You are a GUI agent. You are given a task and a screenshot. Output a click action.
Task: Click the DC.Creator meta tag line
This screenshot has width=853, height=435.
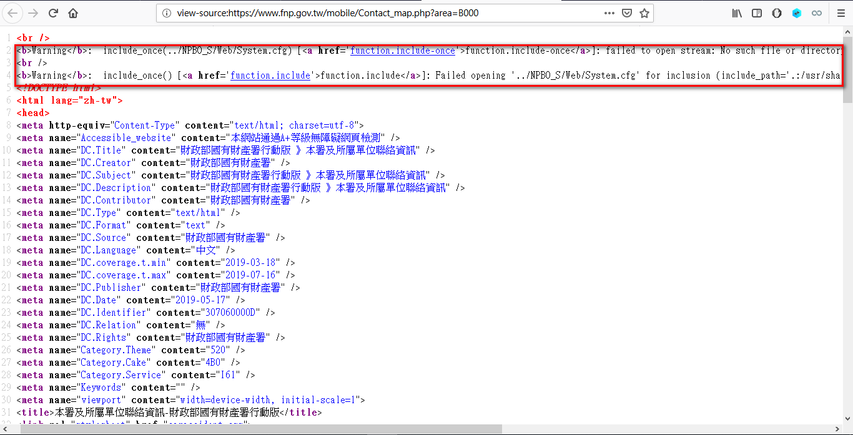(x=154, y=163)
